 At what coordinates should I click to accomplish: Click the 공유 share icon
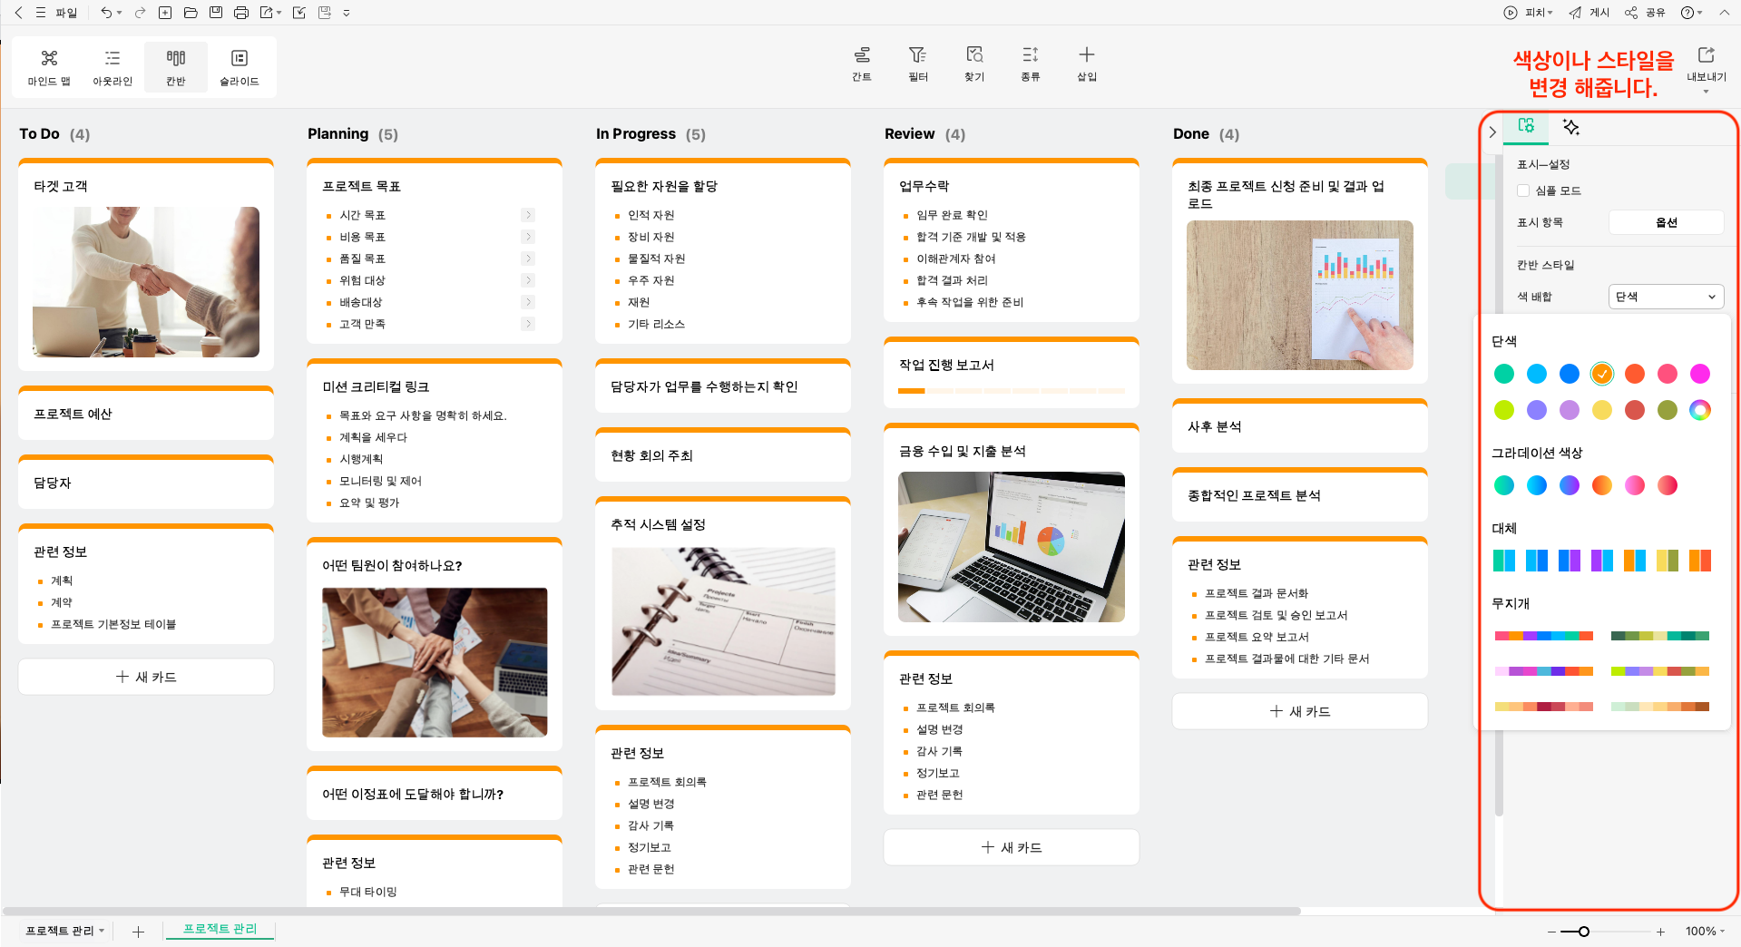tap(1630, 12)
